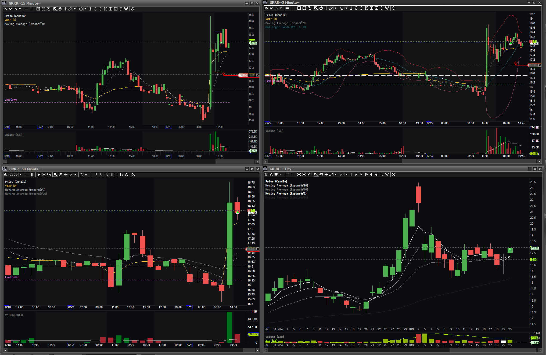Expand studies dropdown arrow in 60 Minute toolbar
The width and height of the screenshot is (546, 355).
click(20, 175)
